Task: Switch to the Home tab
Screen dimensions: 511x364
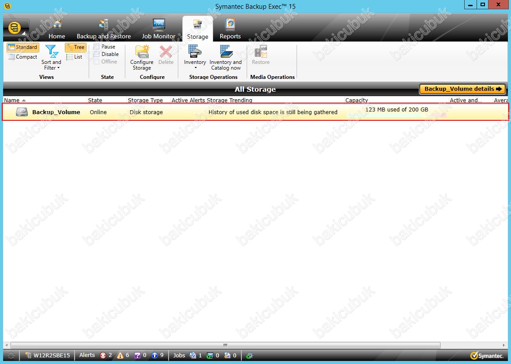Action: 57,29
